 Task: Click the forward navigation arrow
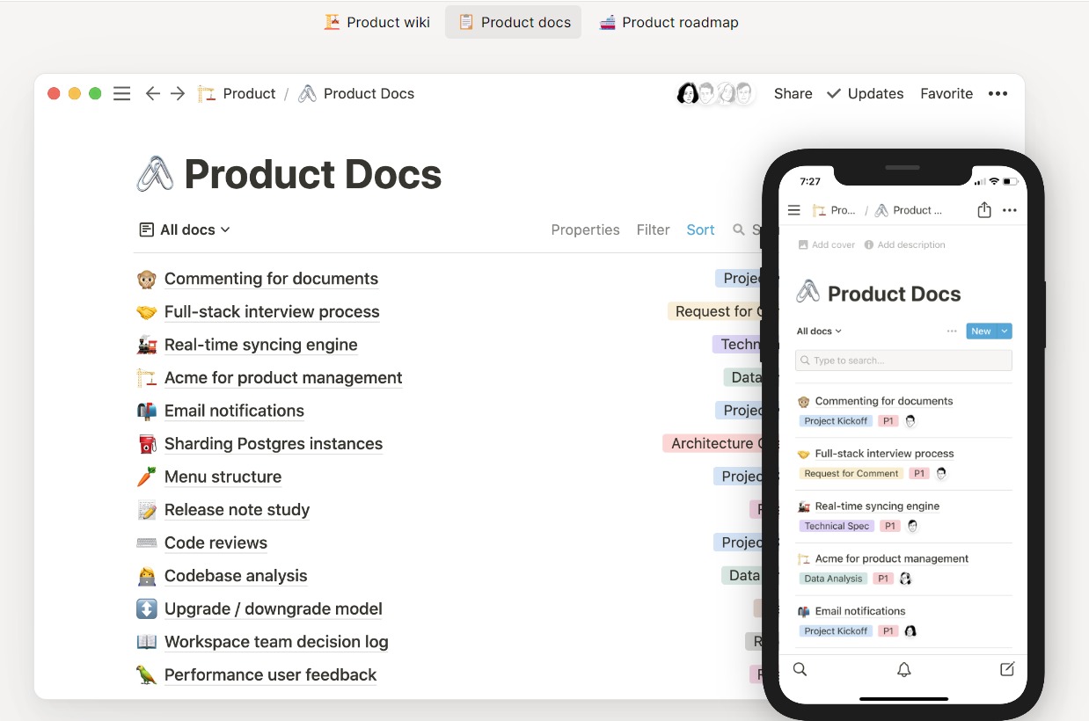click(178, 93)
